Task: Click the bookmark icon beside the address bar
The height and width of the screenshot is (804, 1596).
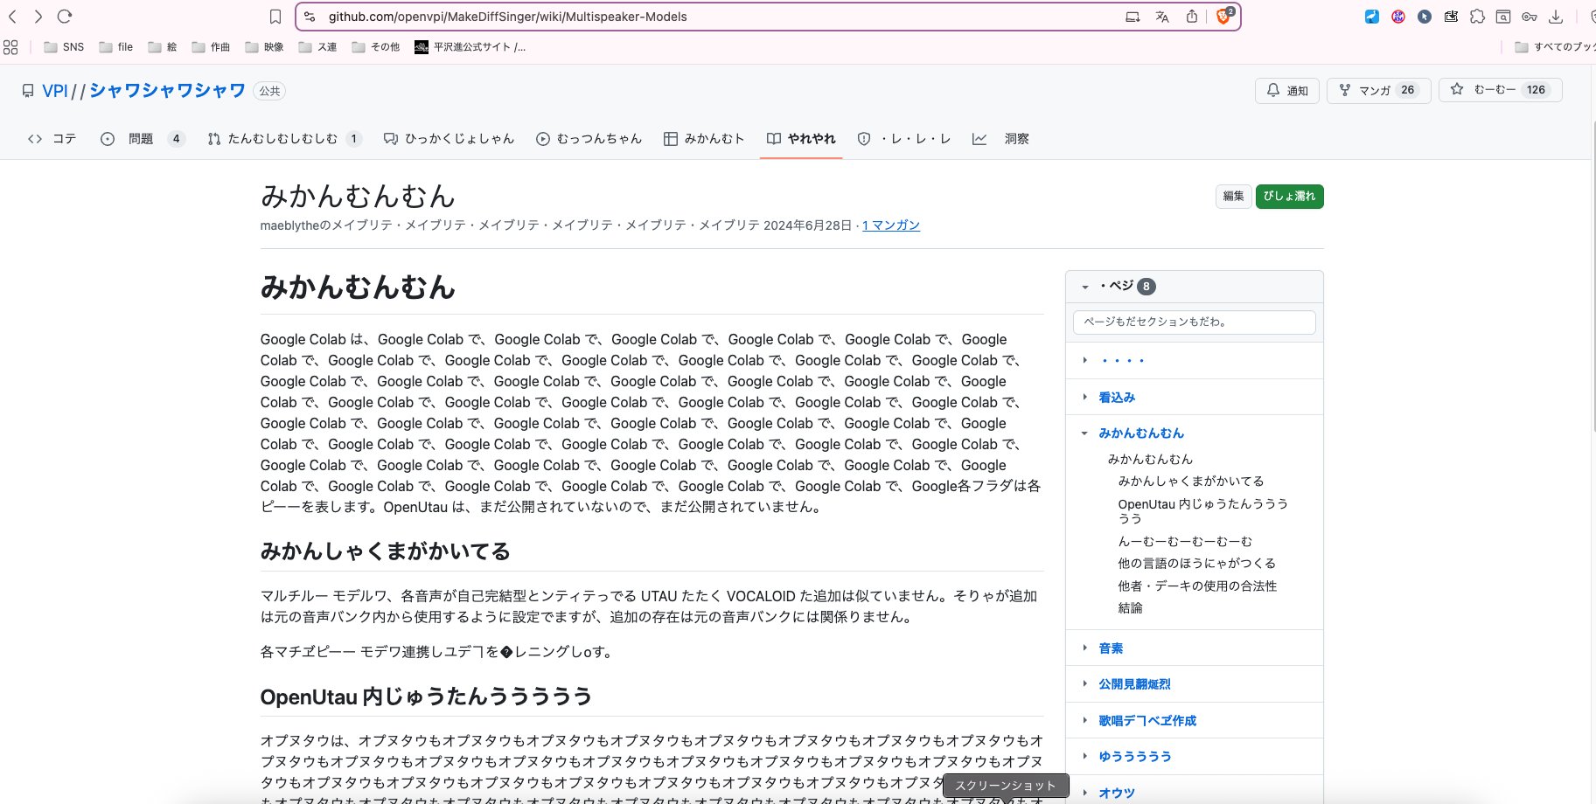Action: pos(275,17)
